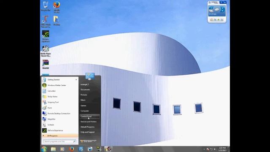Open the paint palette taskbar icon
This screenshot has width=270, height=152.
pos(108,149)
